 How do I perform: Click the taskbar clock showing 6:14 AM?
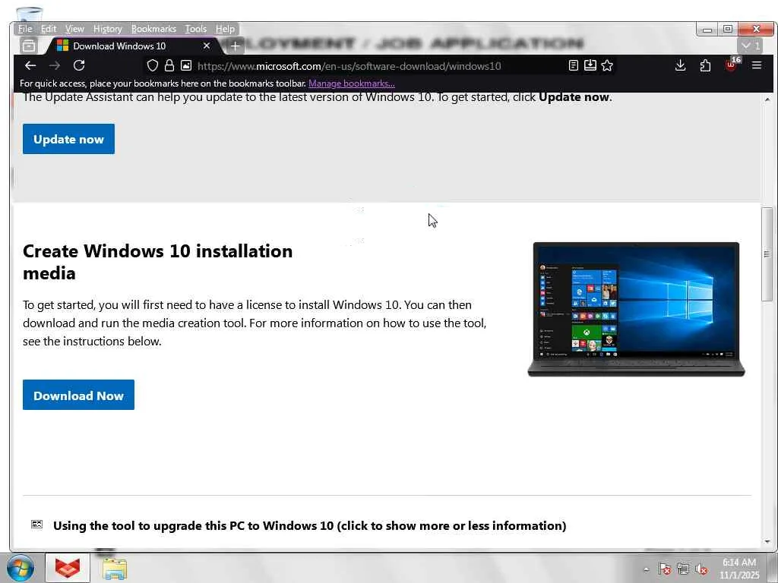(x=739, y=568)
